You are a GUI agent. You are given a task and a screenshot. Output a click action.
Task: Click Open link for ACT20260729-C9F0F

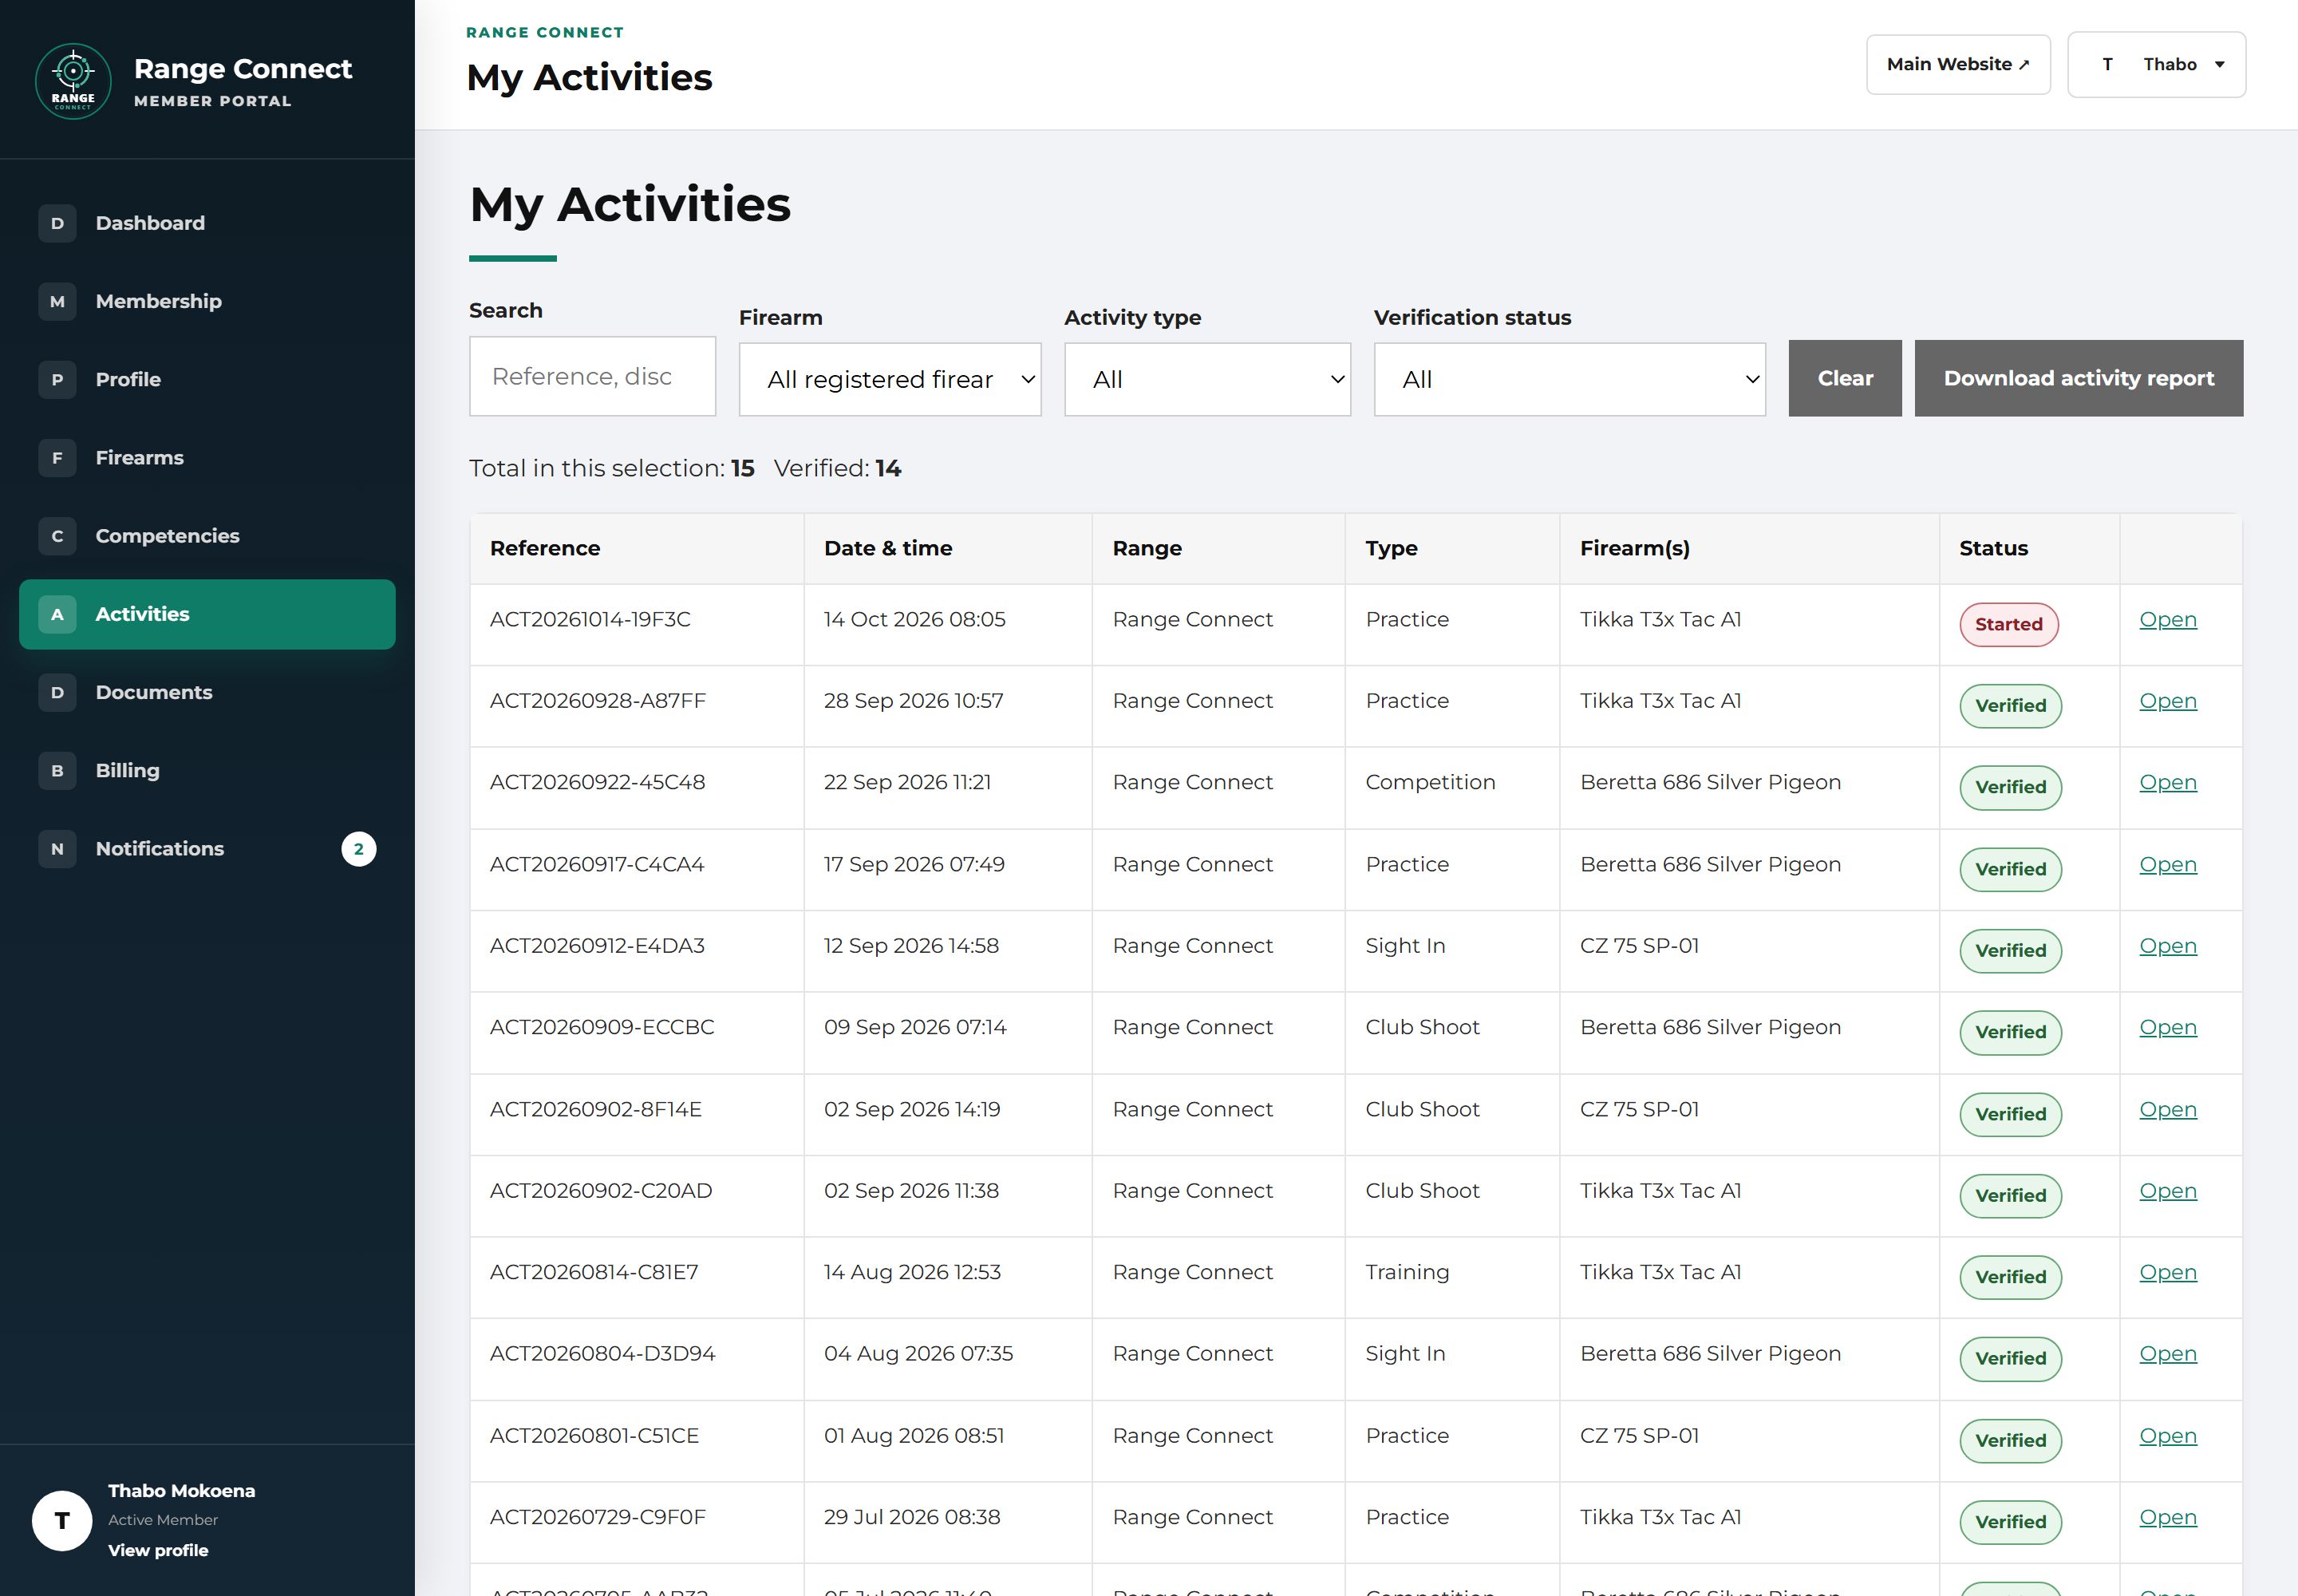(2167, 1517)
